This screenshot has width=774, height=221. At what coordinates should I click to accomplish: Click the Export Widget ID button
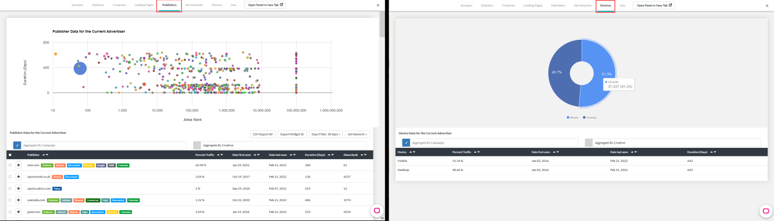pos(292,134)
